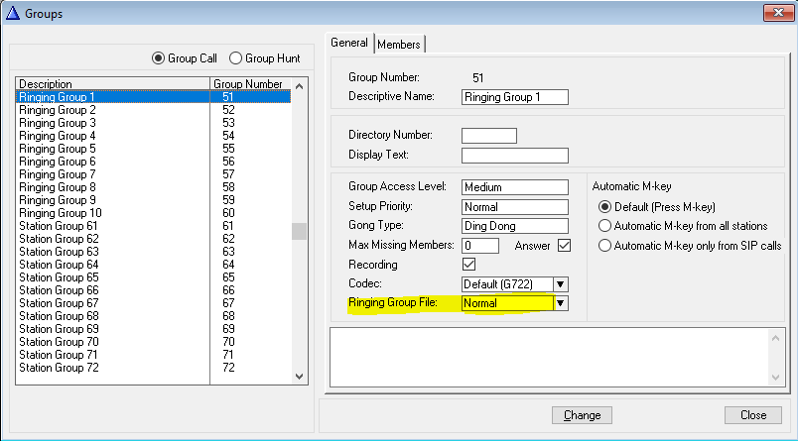This screenshot has width=798, height=441.
Task: Choose Automatic M-key from all stations
Action: coord(604,226)
